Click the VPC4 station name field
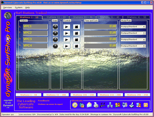This screenshot has height=117, width=154. click(35, 46)
